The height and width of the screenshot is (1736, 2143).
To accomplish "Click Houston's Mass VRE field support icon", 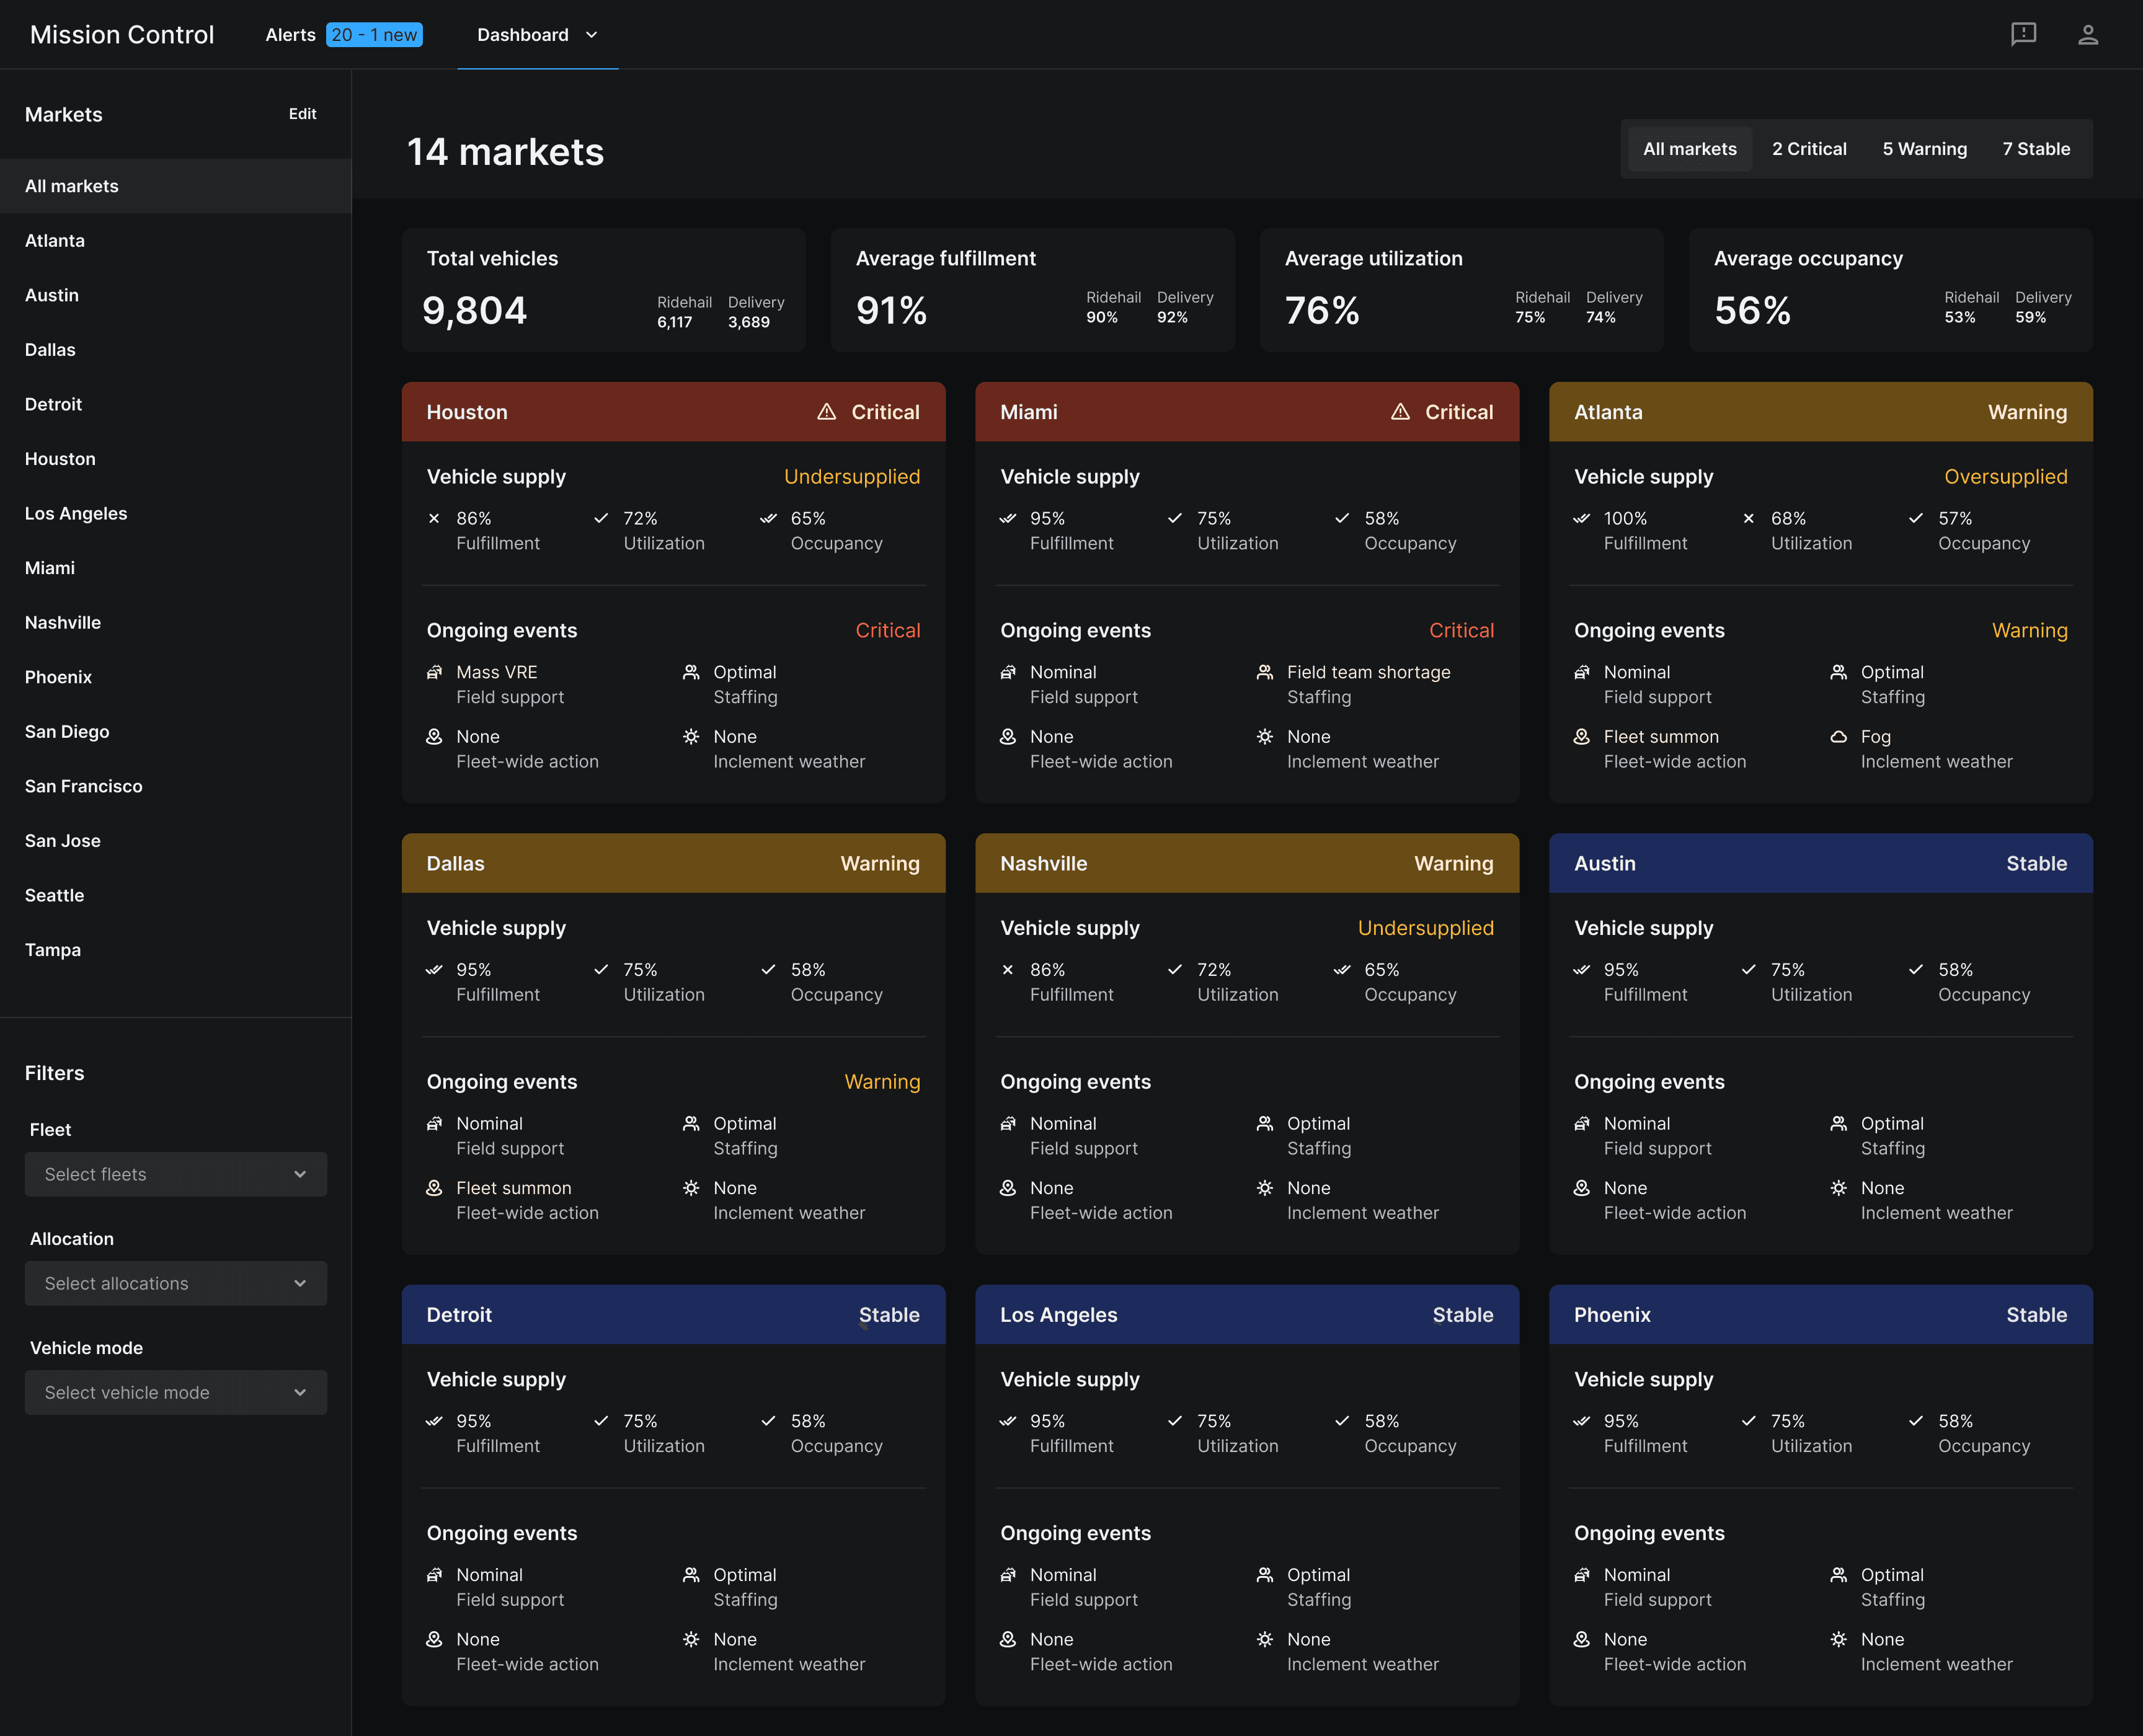I will point(434,672).
